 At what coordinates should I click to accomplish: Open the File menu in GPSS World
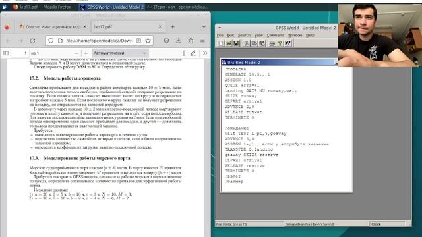pos(220,35)
